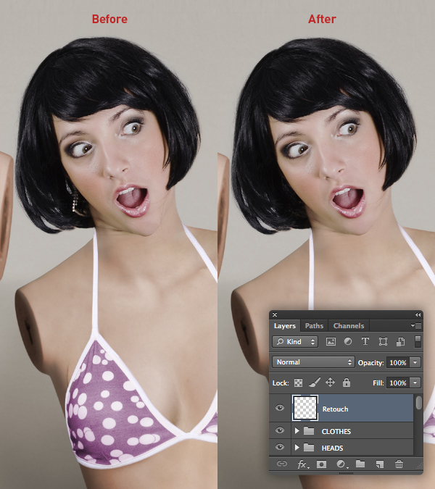Image resolution: width=435 pixels, height=489 pixels.
Task: Create a new layer
Action: pyautogui.click(x=379, y=464)
